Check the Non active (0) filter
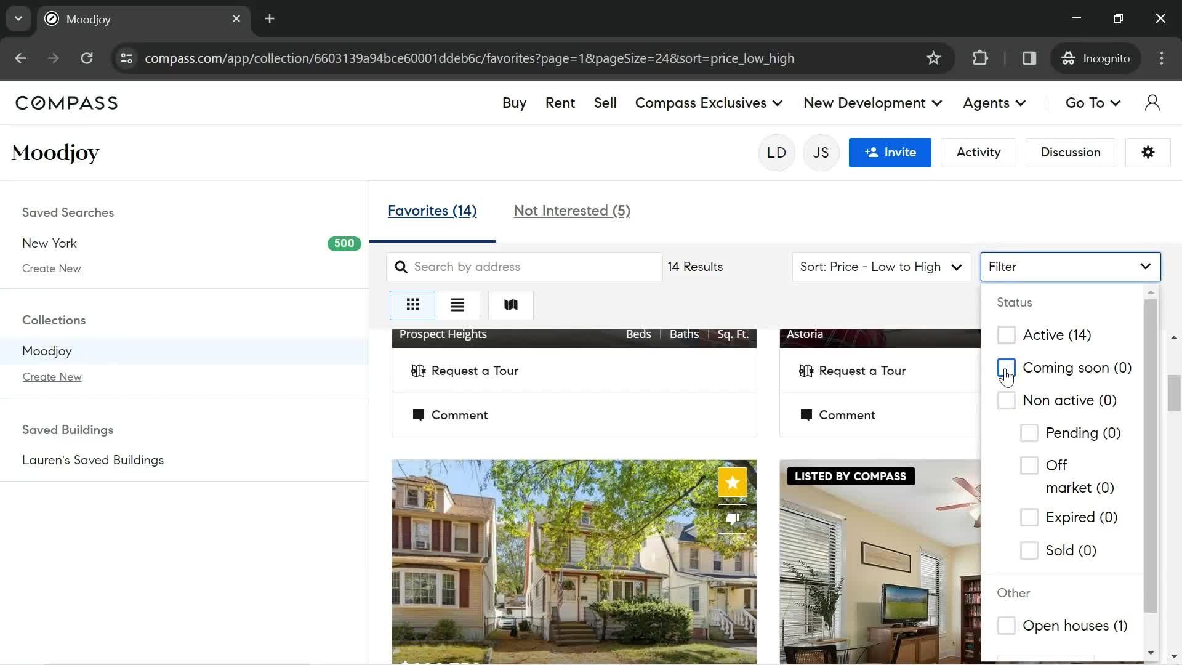 [1006, 400]
